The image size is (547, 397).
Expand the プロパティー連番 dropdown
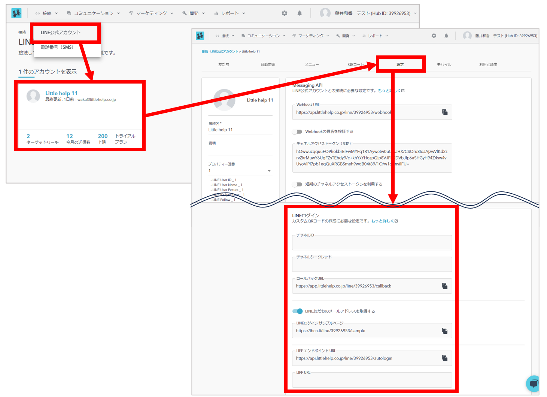pyautogui.click(x=269, y=171)
